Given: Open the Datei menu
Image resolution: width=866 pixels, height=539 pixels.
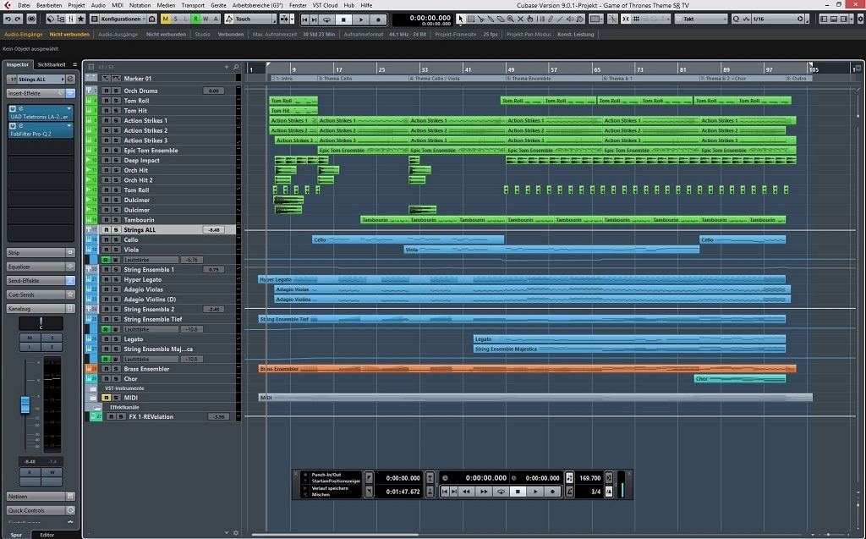Looking at the screenshot, I should pyautogui.click(x=24, y=5).
